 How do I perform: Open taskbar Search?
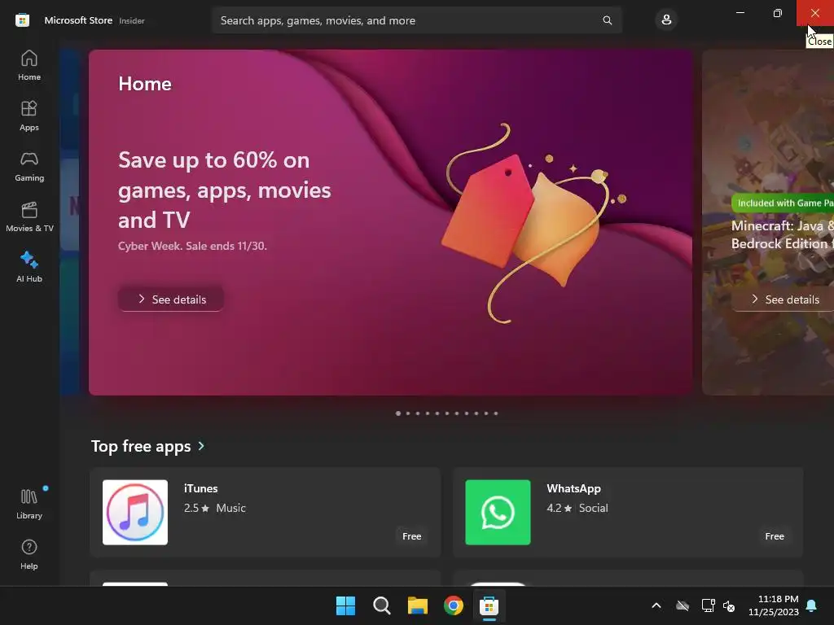(381, 605)
